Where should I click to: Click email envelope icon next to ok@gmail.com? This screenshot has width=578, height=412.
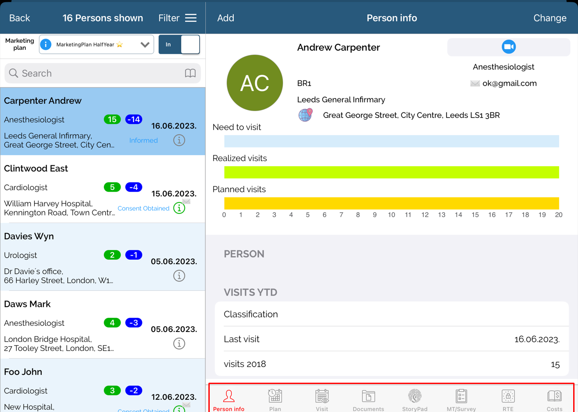[x=475, y=84]
